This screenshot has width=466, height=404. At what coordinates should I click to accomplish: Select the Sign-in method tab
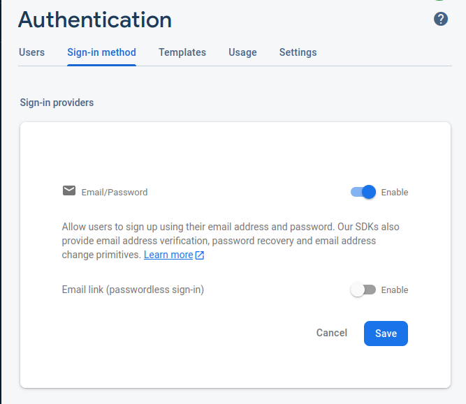[101, 52]
